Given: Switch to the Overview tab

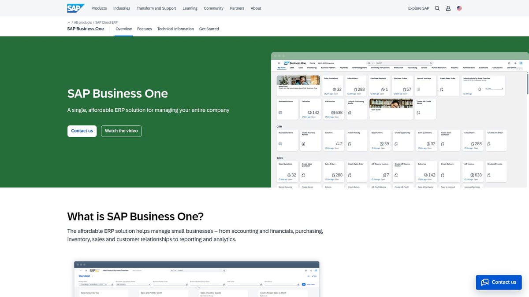Looking at the screenshot, I should pyautogui.click(x=123, y=29).
